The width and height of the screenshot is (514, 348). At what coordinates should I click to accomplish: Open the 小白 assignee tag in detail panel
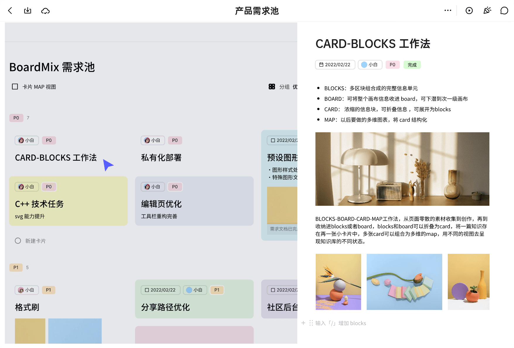(x=370, y=65)
